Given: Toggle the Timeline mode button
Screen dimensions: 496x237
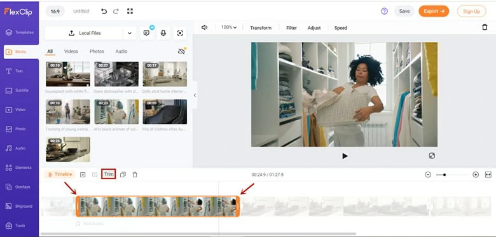Looking at the screenshot, I should tap(60, 175).
